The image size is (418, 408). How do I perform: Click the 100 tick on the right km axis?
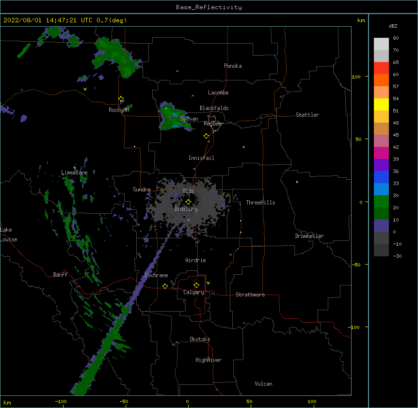tap(356, 77)
